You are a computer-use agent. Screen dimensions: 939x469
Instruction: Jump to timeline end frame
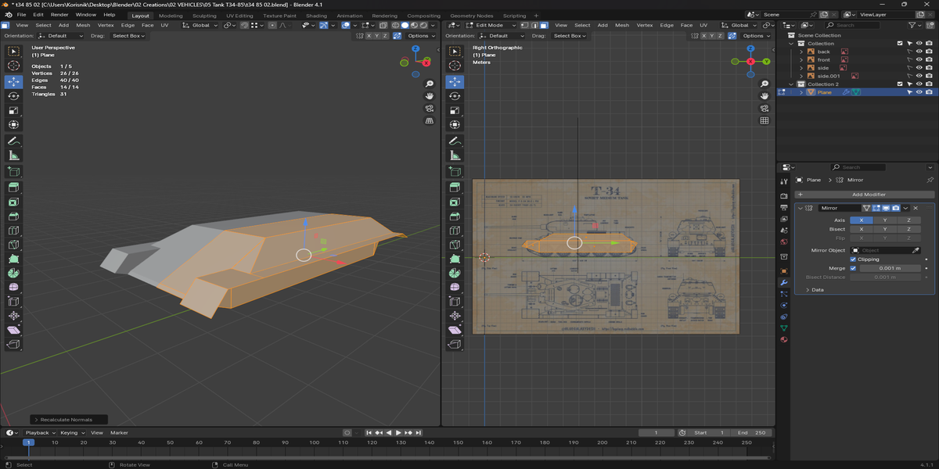click(x=419, y=432)
